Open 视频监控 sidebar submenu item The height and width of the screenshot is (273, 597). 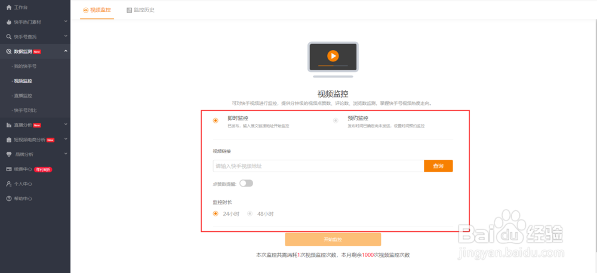pyautogui.click(x=23, y=81)
